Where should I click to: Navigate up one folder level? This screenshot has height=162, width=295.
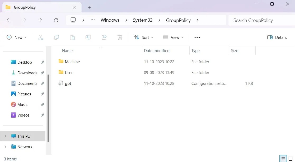pos(40,20)
